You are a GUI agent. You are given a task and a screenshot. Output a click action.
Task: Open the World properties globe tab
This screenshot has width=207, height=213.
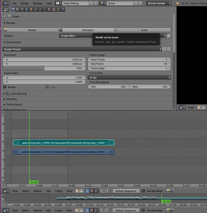[27, 10]
